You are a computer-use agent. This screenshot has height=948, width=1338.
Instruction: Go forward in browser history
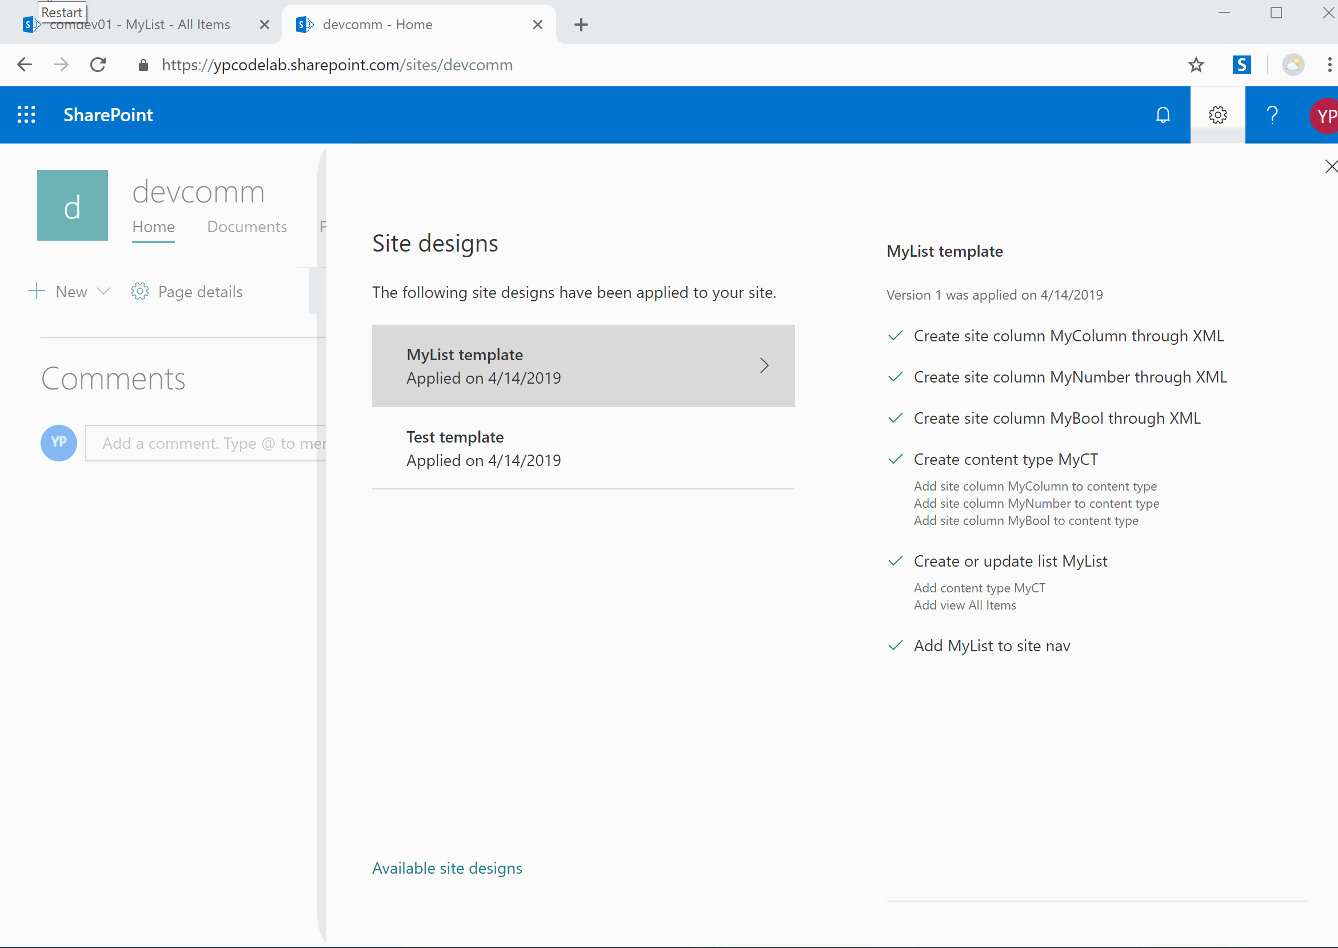(61, 65)
